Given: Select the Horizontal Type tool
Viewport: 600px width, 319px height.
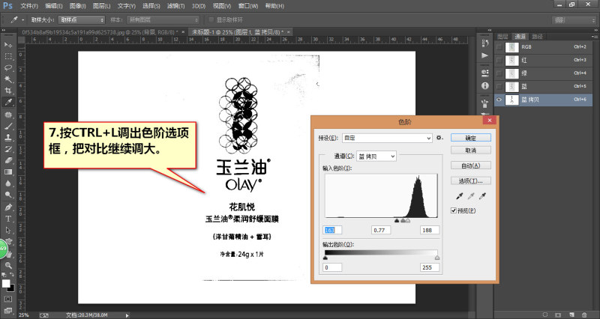Looking at the screenshot, I should coord(8,219).
